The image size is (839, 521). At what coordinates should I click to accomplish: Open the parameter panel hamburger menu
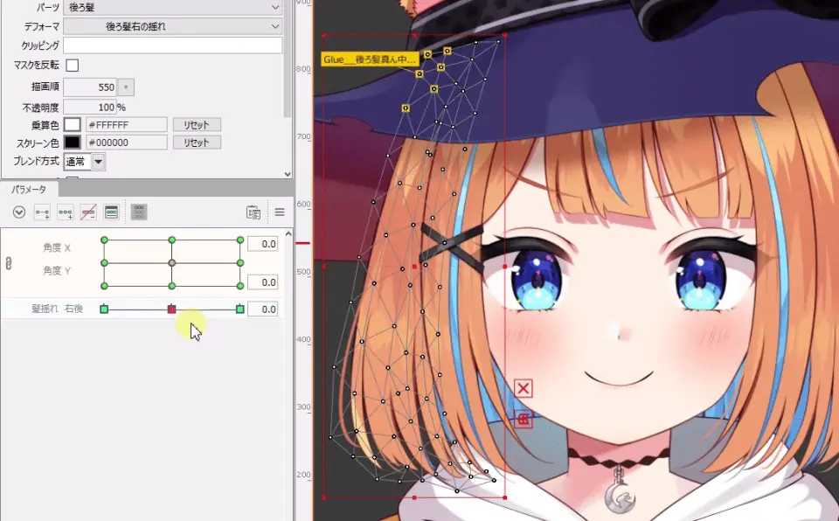[280, 212]
